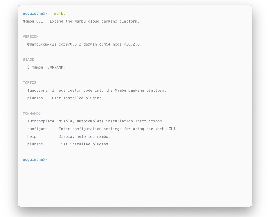This screenshot has height=217, width=270.
Task: Click the 'mambu' command in first prompt
Action: click(x=60, y=14)
